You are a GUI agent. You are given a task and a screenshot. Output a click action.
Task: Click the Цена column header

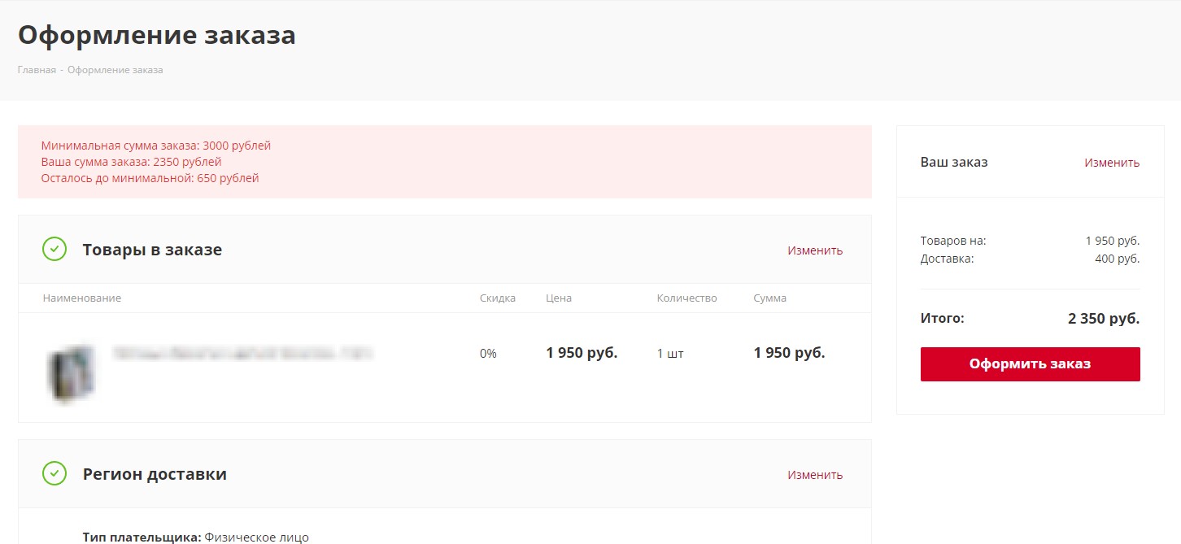(558, 298)
